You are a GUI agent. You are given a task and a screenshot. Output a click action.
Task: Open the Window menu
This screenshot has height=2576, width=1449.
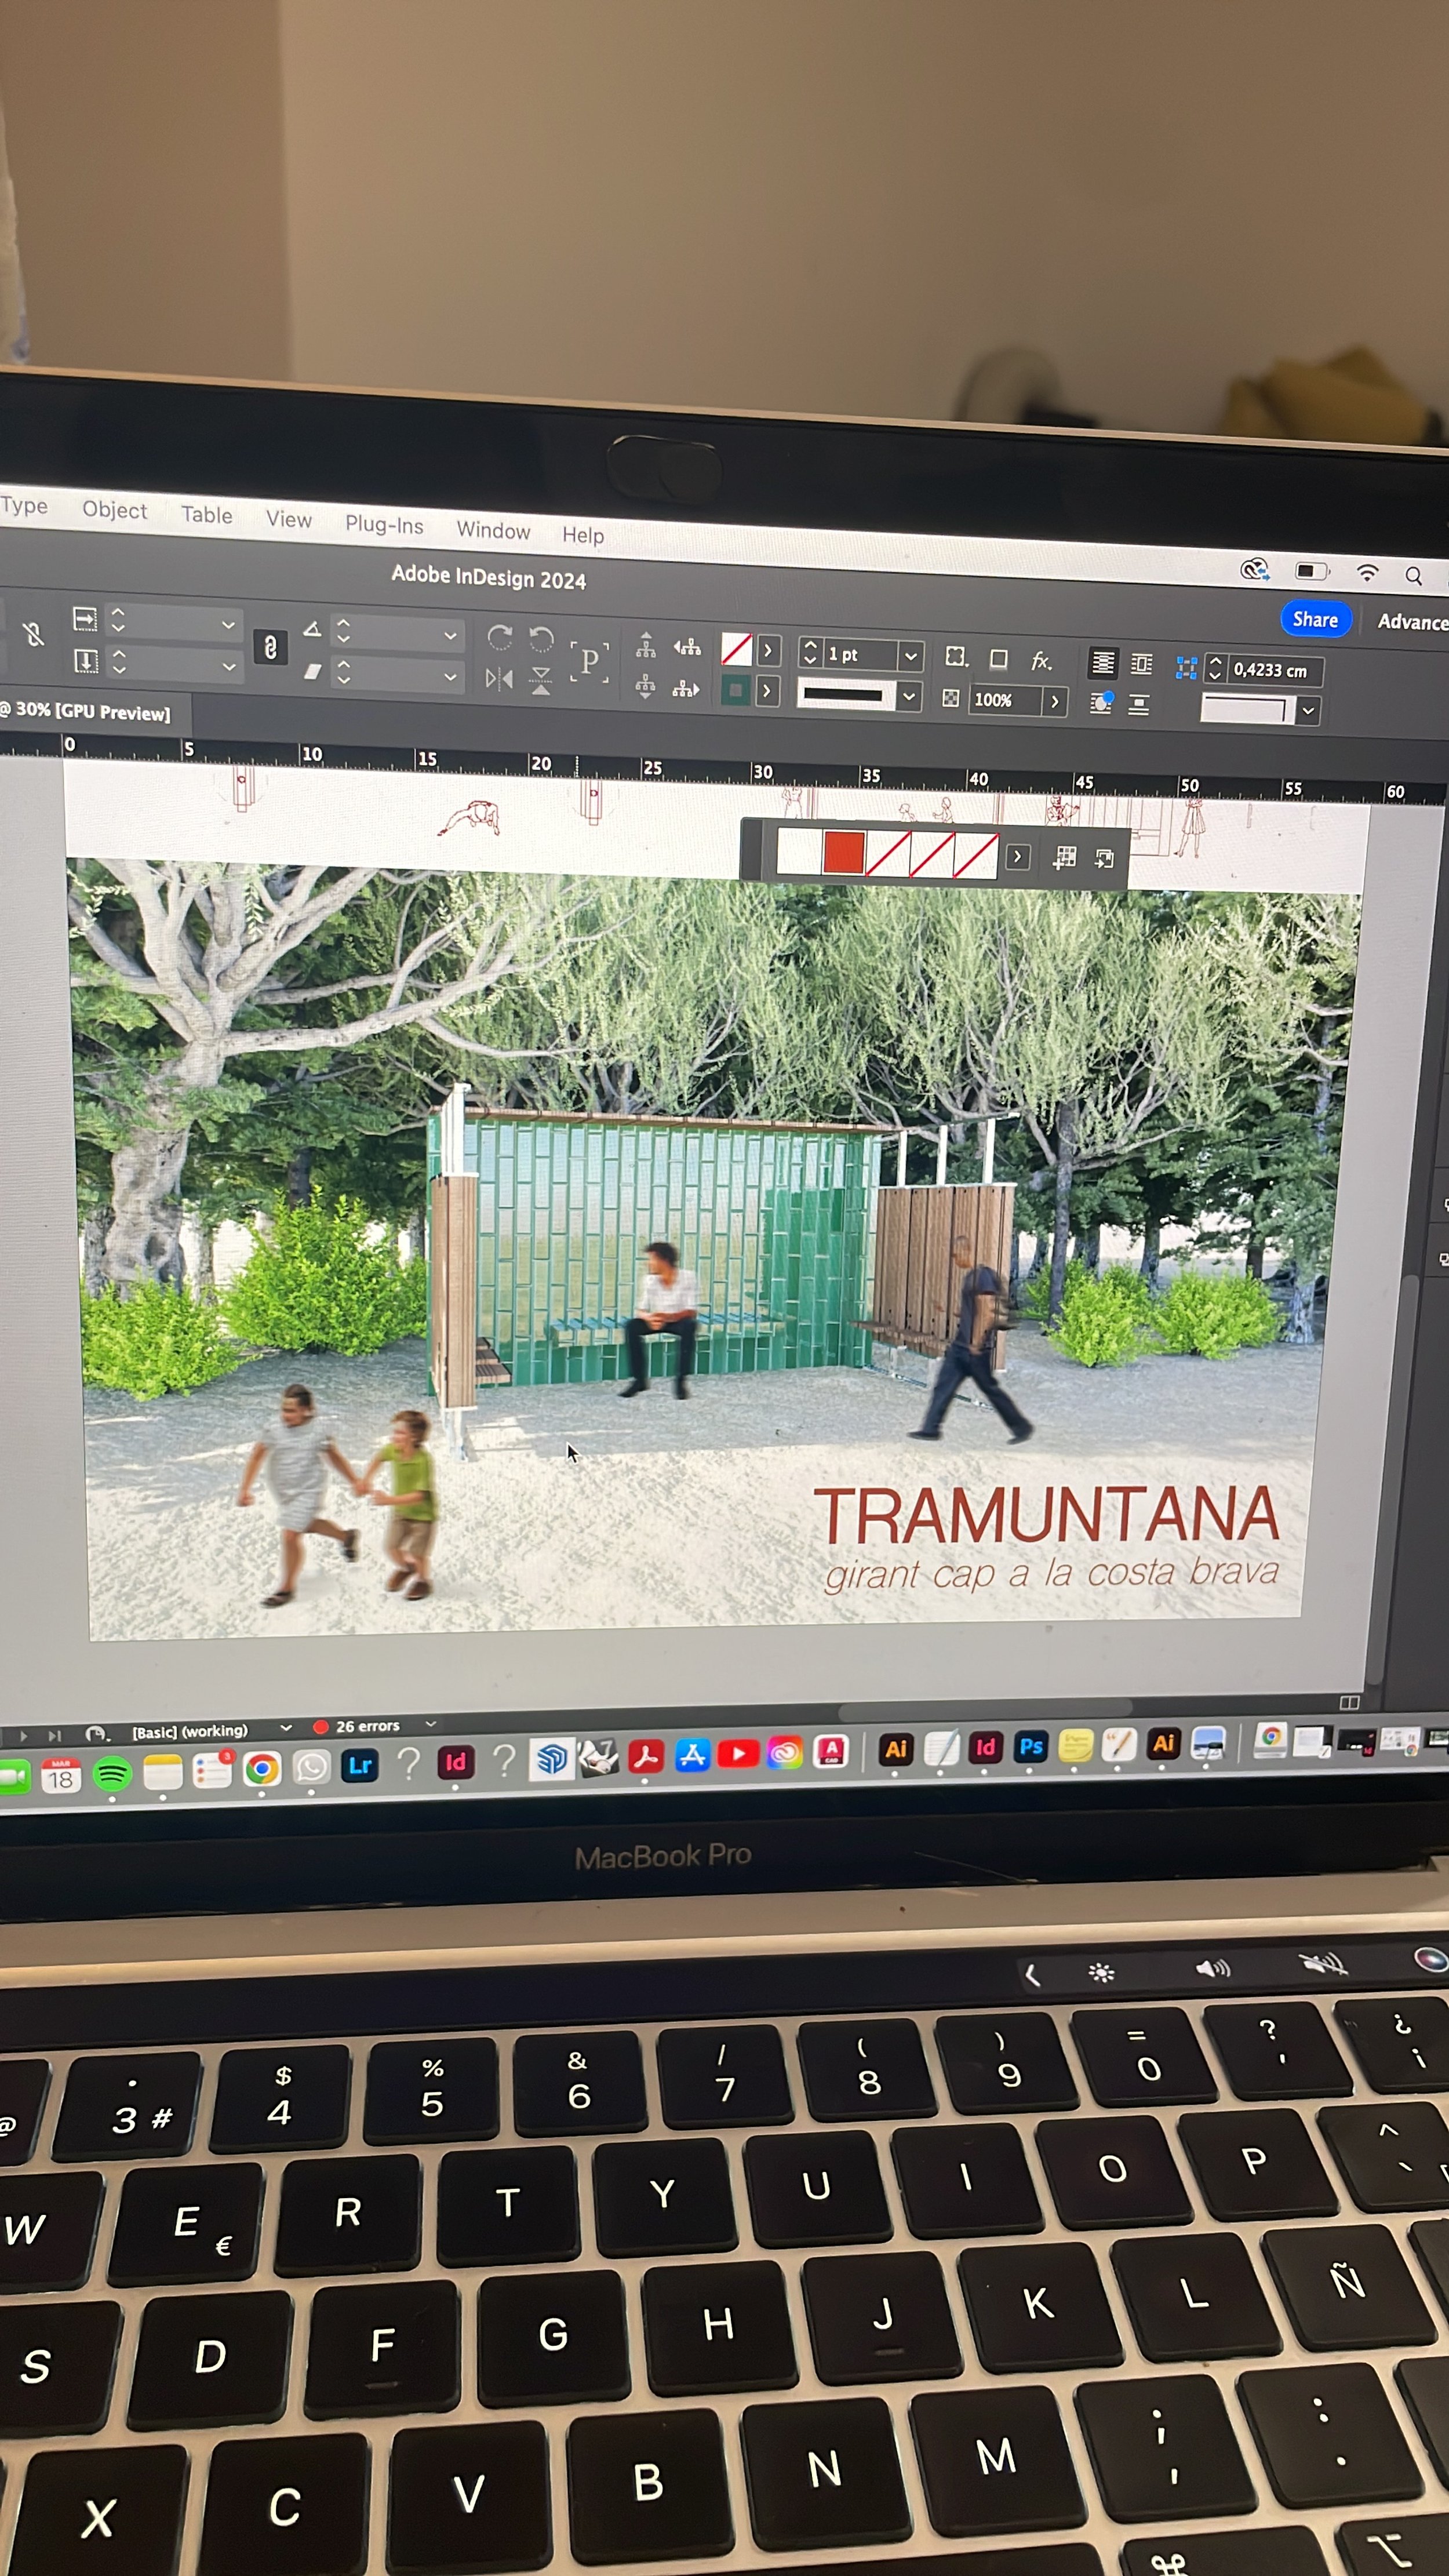[x=493, y=530]
